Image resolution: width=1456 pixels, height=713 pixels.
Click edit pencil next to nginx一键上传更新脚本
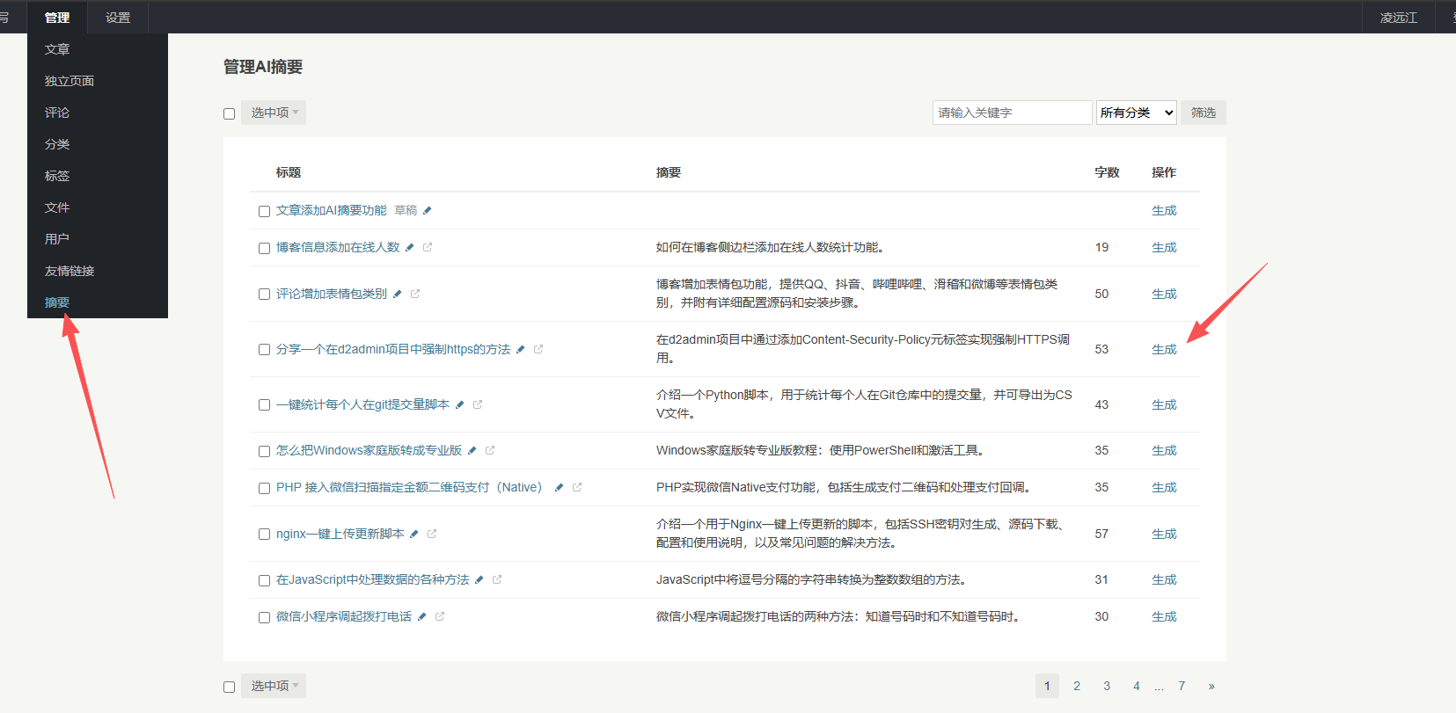[414, 534]
